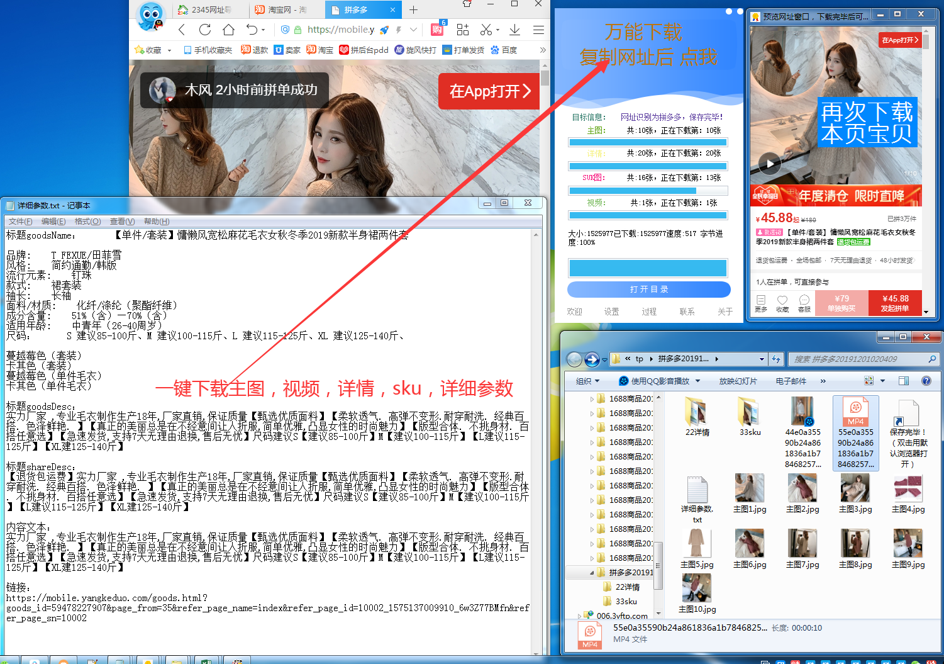Click the Explorer change view icon
944x664 pixels.
point(869,381)
